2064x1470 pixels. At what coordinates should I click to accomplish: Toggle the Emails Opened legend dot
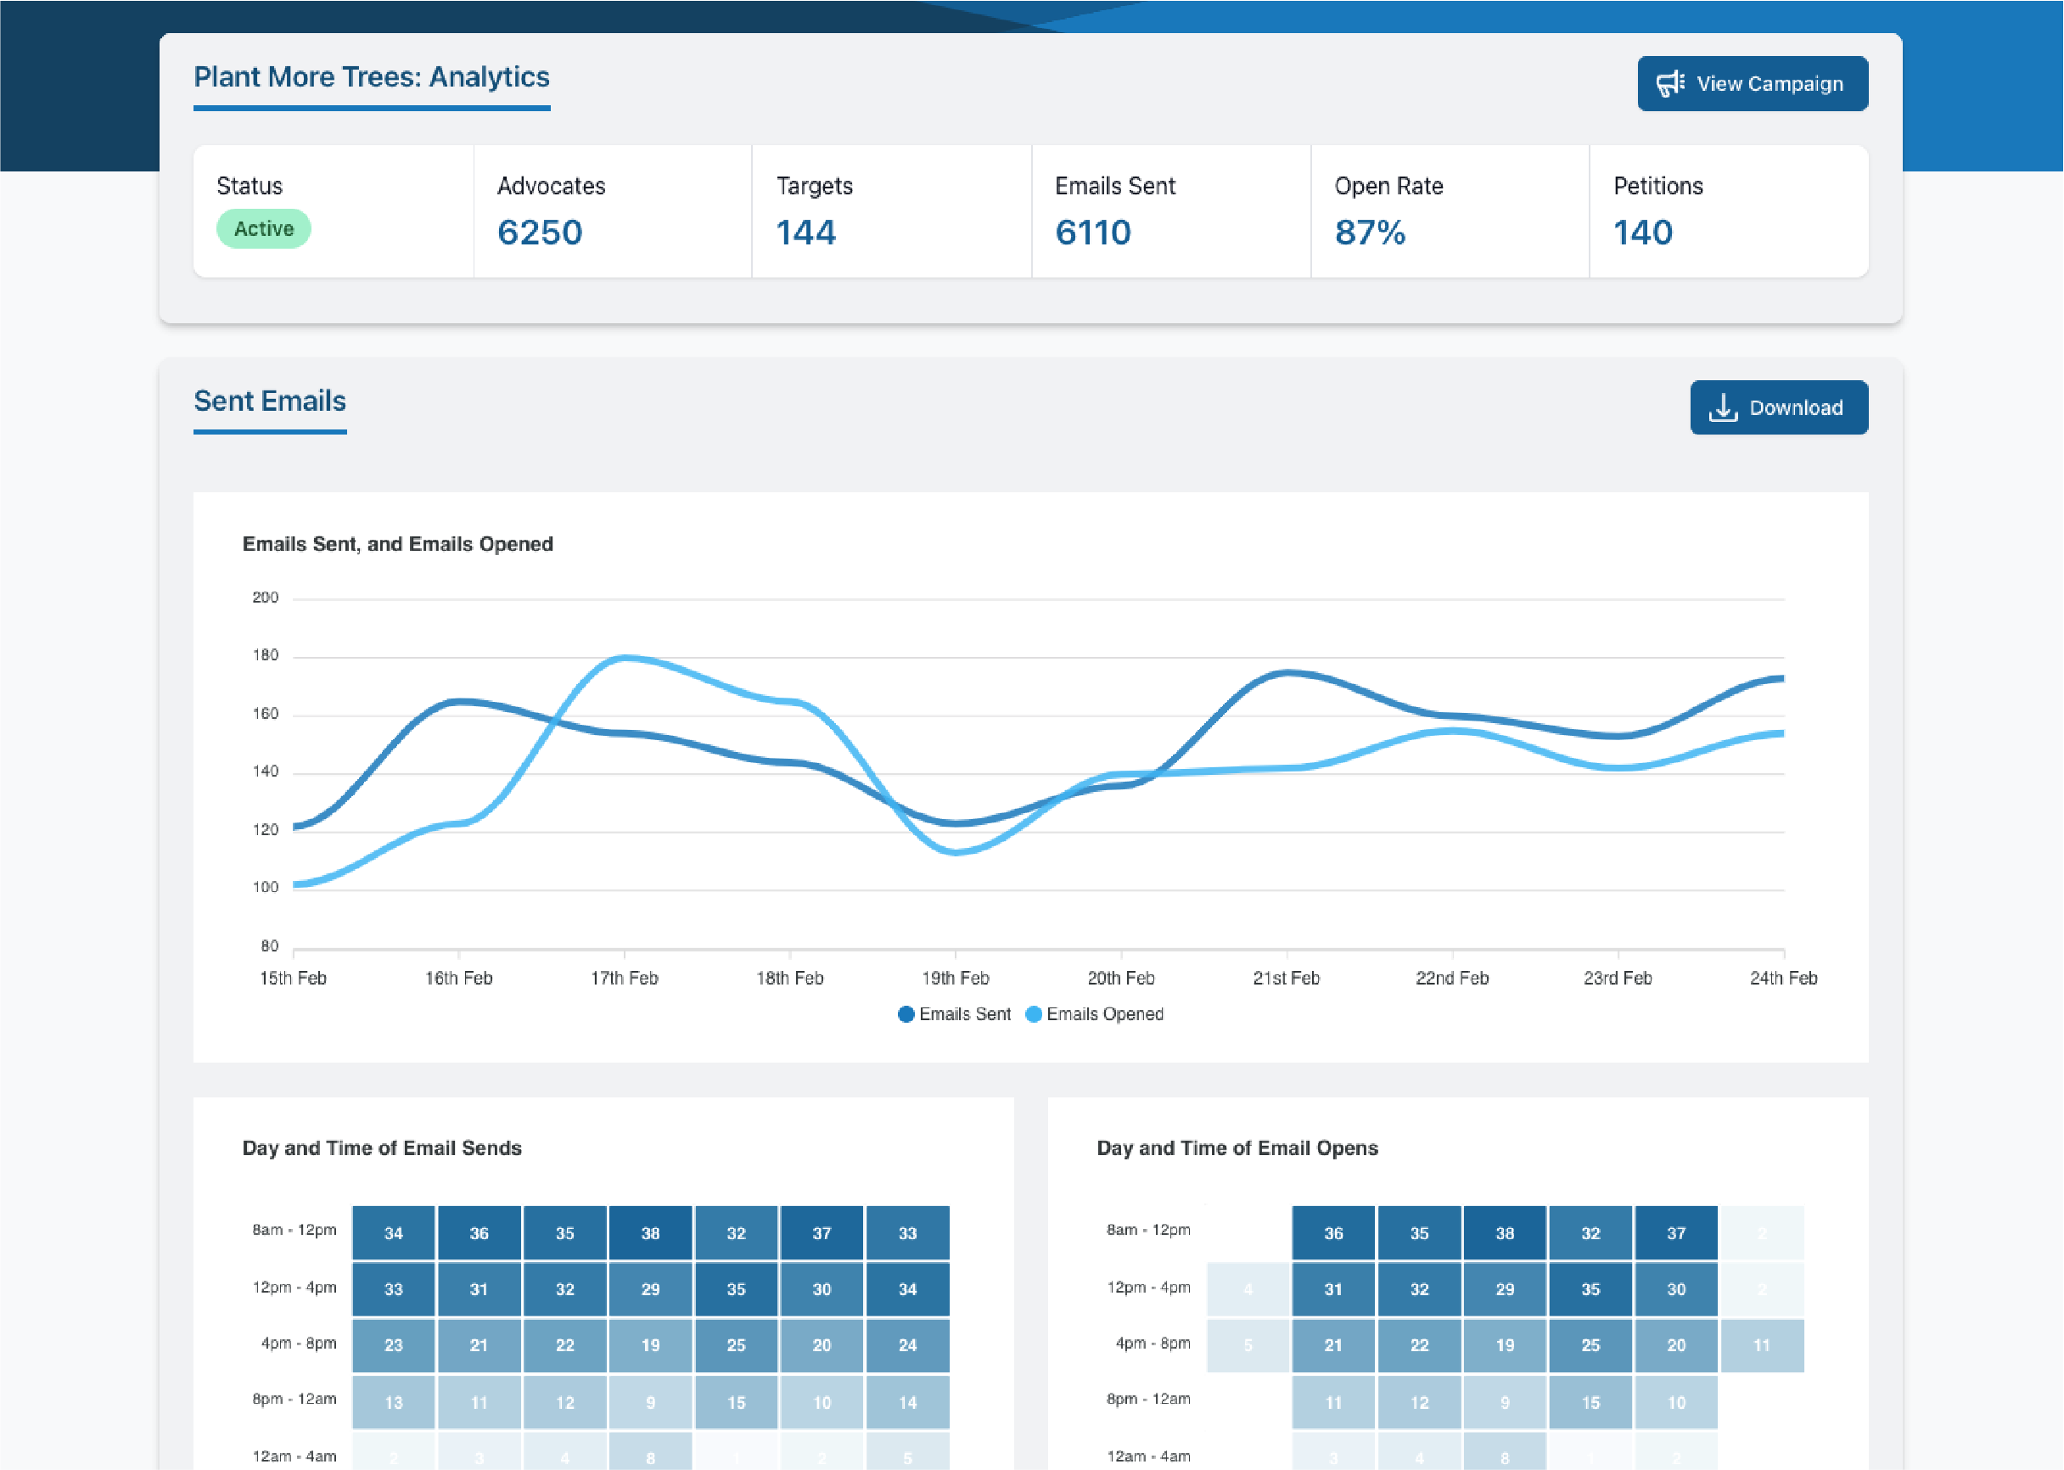click(x=1034, y=1015)
